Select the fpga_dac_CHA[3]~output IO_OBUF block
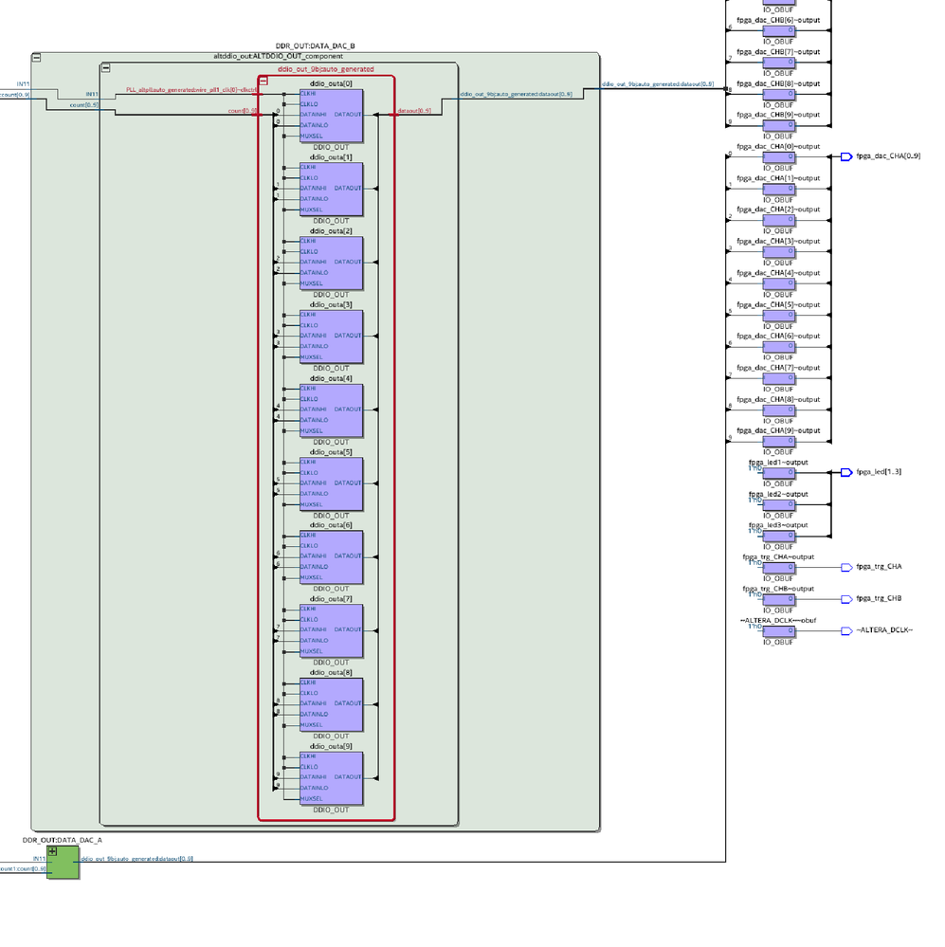This screenshot has width=945, height=947. 779,252
